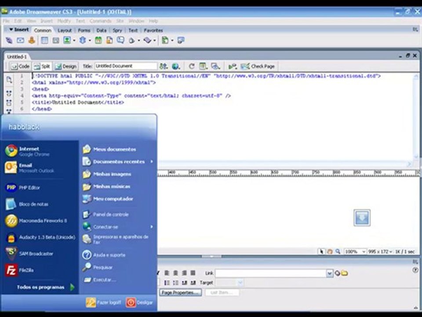Open Painel de controle
Image resolution: width=422 pixels, height=317 pixels.
tap(105, 214)
